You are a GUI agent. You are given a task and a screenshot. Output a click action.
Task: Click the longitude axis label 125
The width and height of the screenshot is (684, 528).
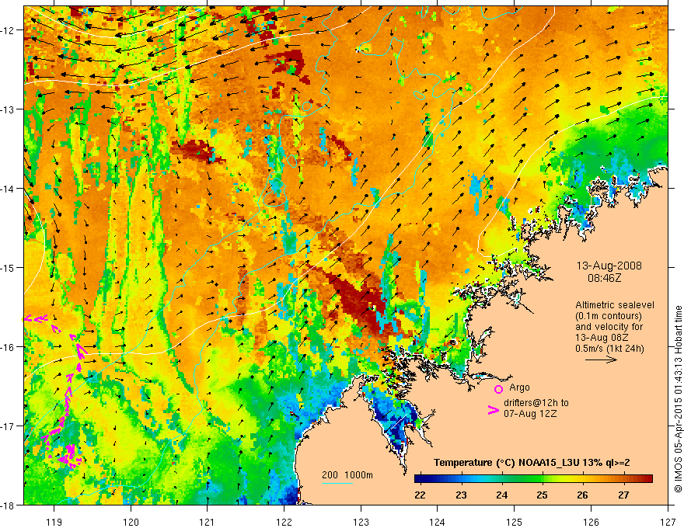tap(515, 522)
